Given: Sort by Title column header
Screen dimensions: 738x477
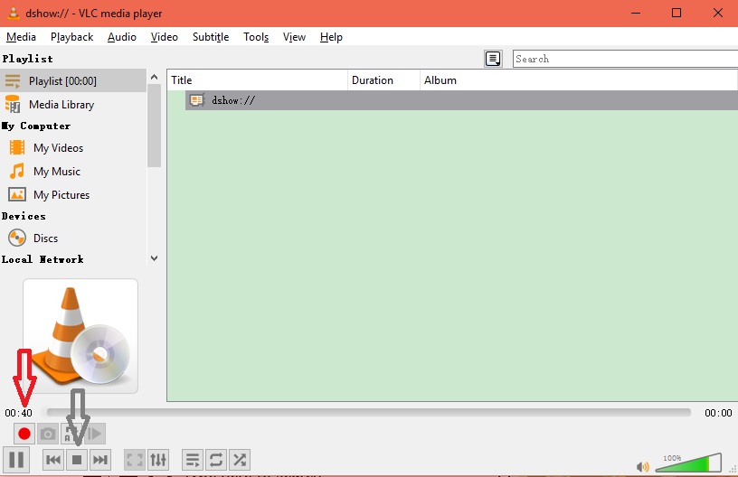Looking at the screenshot, I should click(x=258, y=80).
